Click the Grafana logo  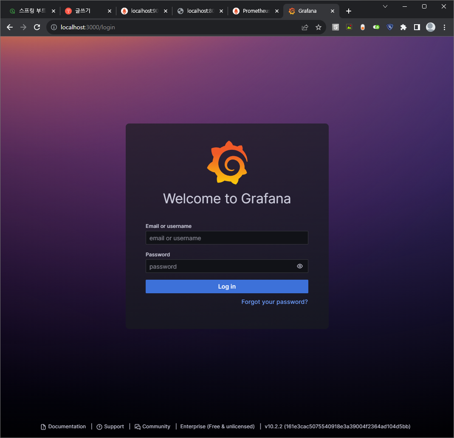pyautogui.click(x=227, y=163)
